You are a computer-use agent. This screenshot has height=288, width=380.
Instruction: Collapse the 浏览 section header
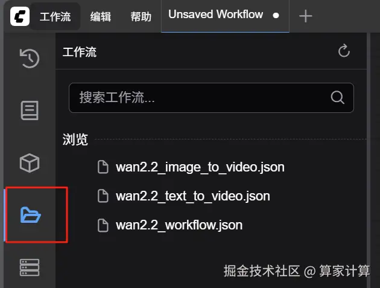pyautogui.click(x=75, y=139)
